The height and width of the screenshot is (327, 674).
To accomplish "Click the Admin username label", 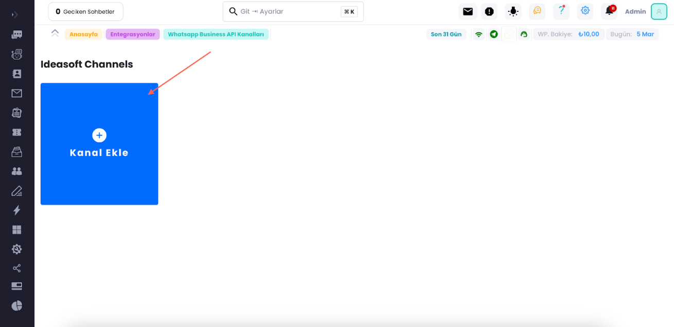I will (x=635, y=11).
